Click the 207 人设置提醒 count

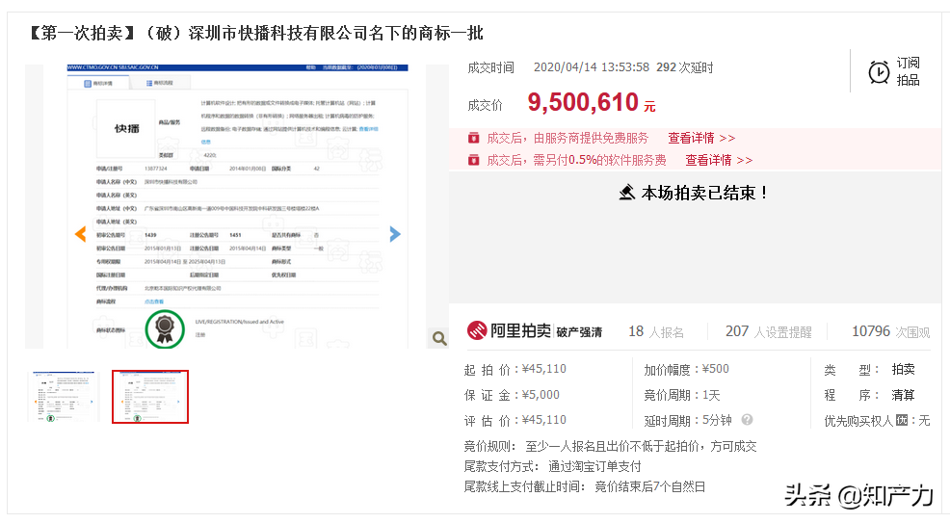768,331
